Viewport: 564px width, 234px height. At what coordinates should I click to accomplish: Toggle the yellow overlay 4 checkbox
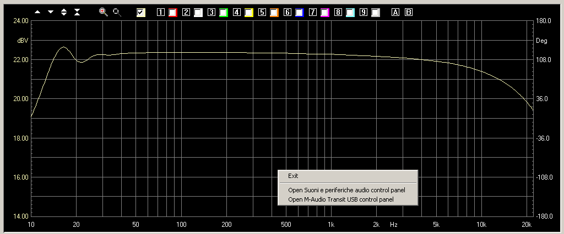click(x=248, y=12)
